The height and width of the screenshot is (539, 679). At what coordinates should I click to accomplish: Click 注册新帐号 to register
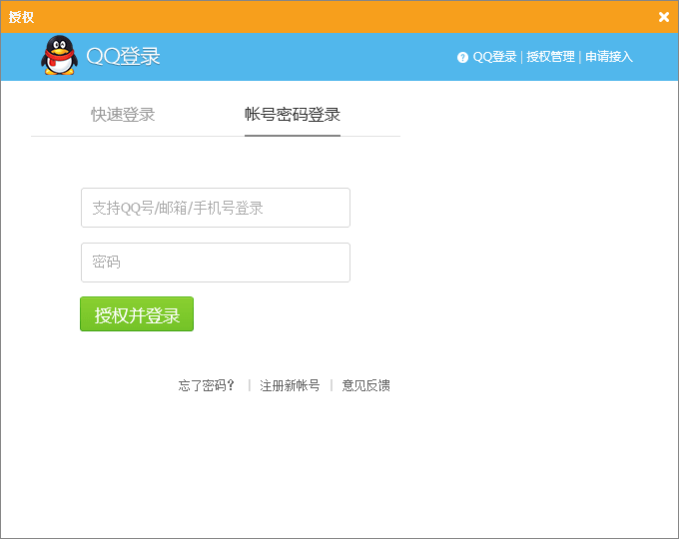290,385
